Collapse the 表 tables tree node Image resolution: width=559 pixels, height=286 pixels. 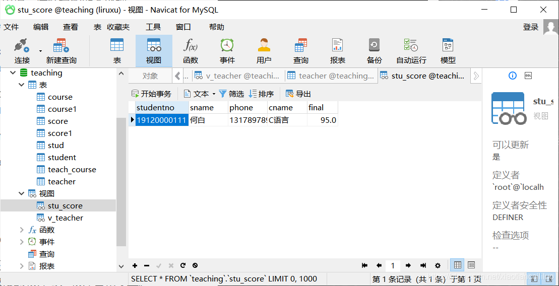[x=22, y=85]
